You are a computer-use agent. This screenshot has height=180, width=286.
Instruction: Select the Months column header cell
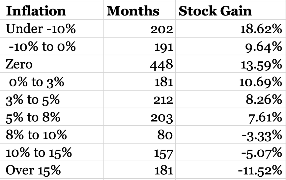pyautogui.click(x=133, y=11)
